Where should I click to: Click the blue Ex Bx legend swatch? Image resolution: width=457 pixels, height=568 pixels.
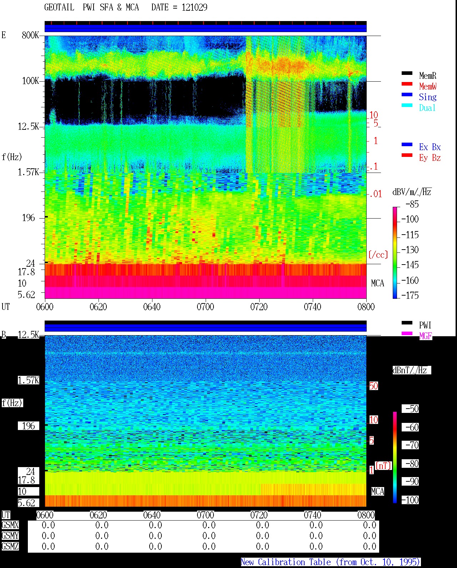[407, 145]
